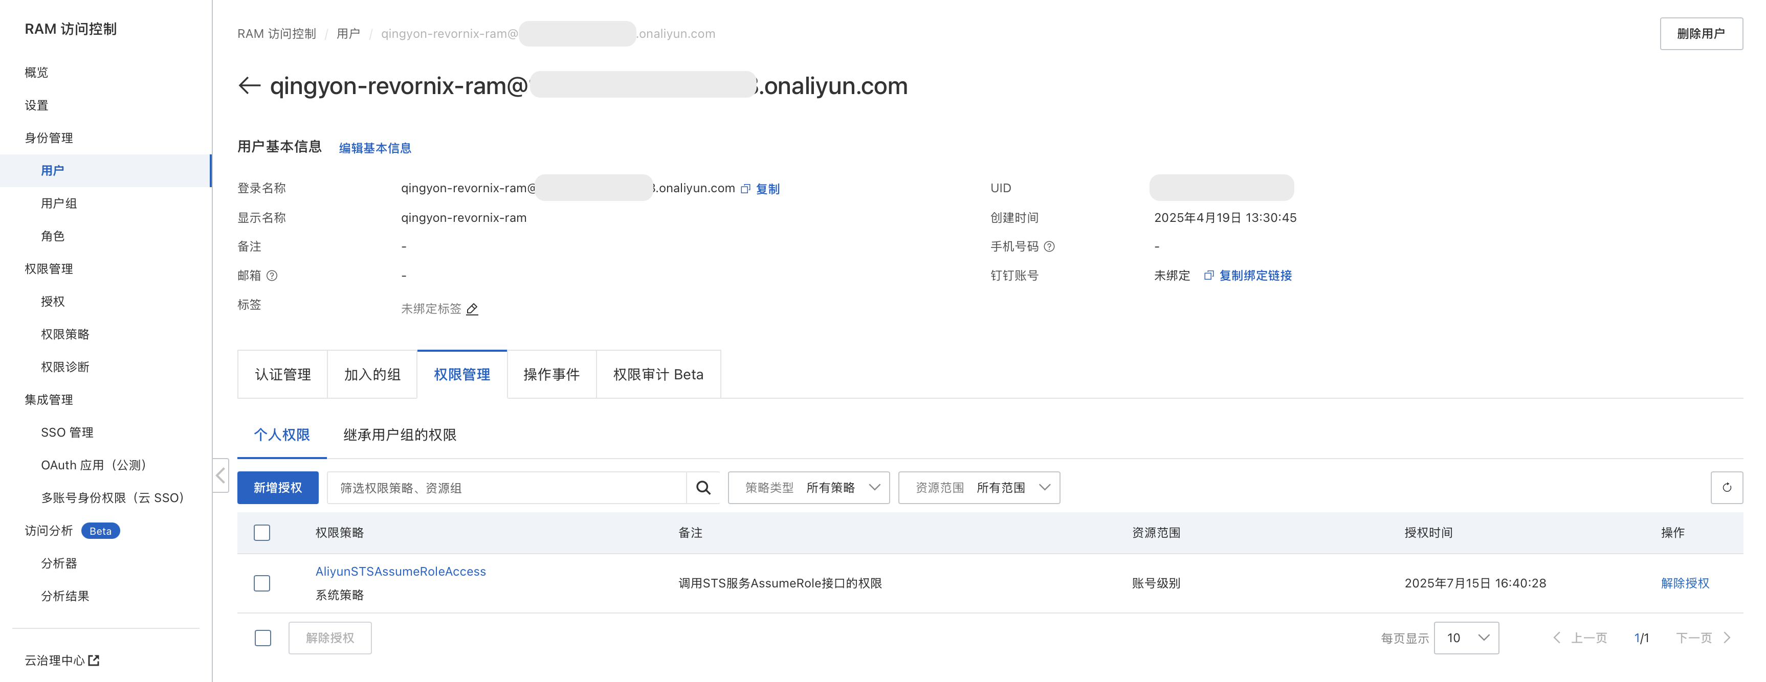1766x682 pixels.
Task: Check the AliyunSTSAssumeRoleAccess row checkbox
Action: tap(262, 583)
